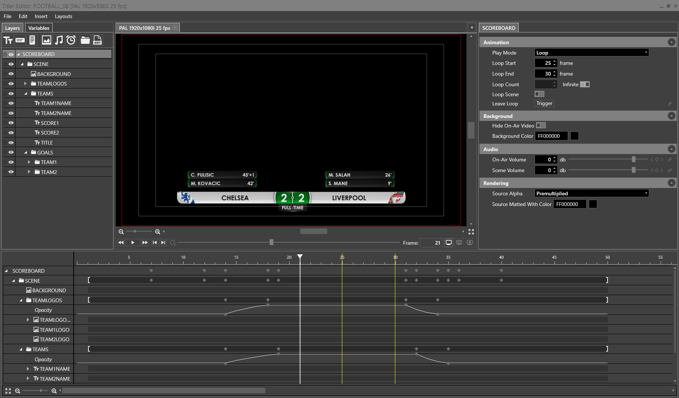679x398 pixels.
Task: Switch to the Variables tab
Action: pos(39,28)
